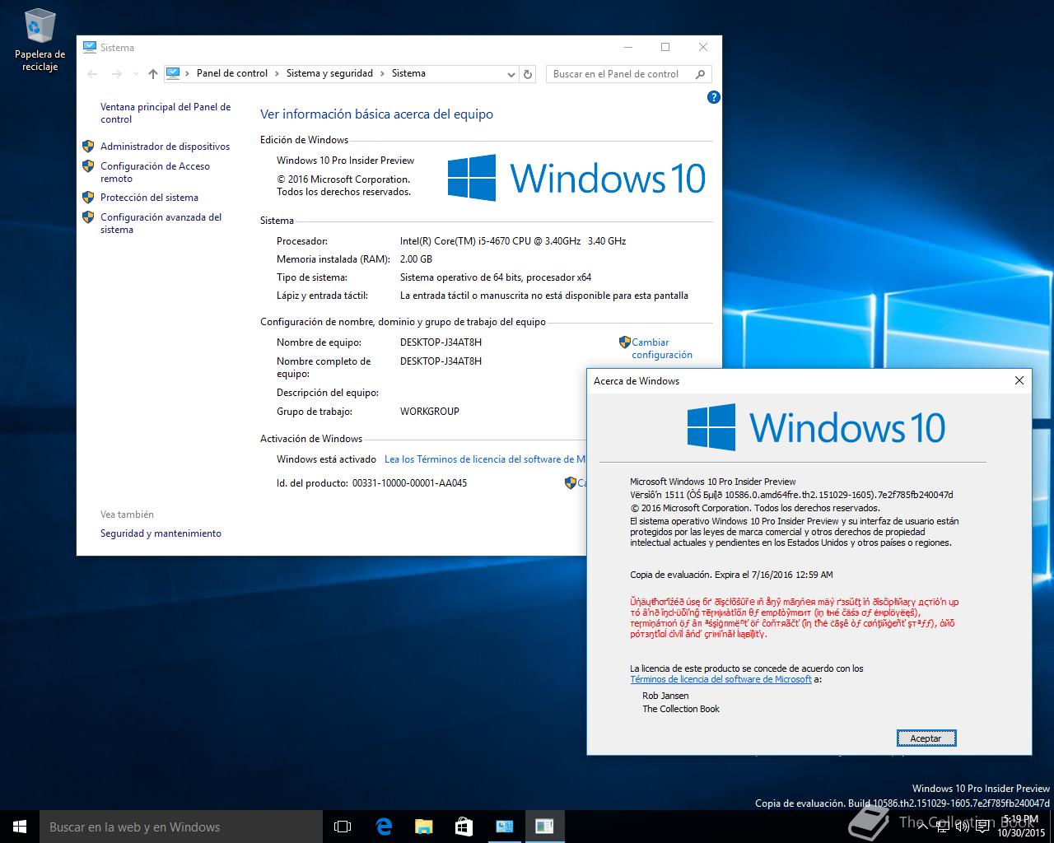Click The Collection Book text in the dialog
Image resolution: width=1054 pixels, height=843 pixels.
tap(681, 709)
